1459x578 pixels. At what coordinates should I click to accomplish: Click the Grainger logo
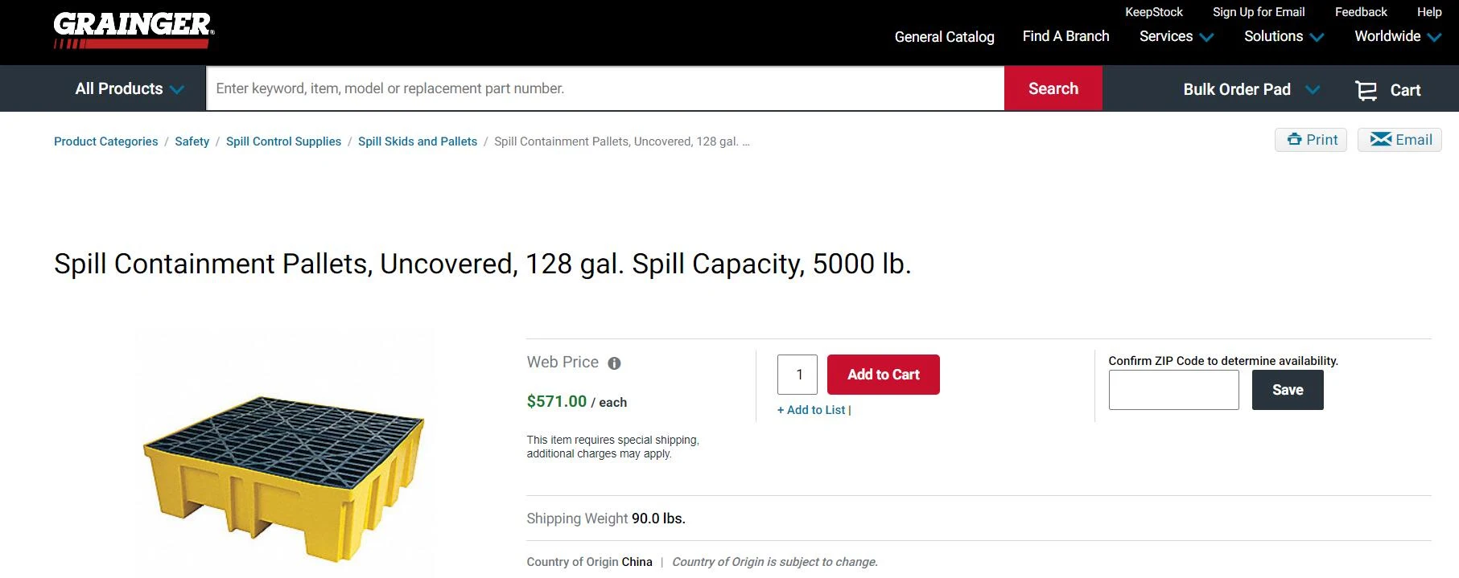pos(134,31)
